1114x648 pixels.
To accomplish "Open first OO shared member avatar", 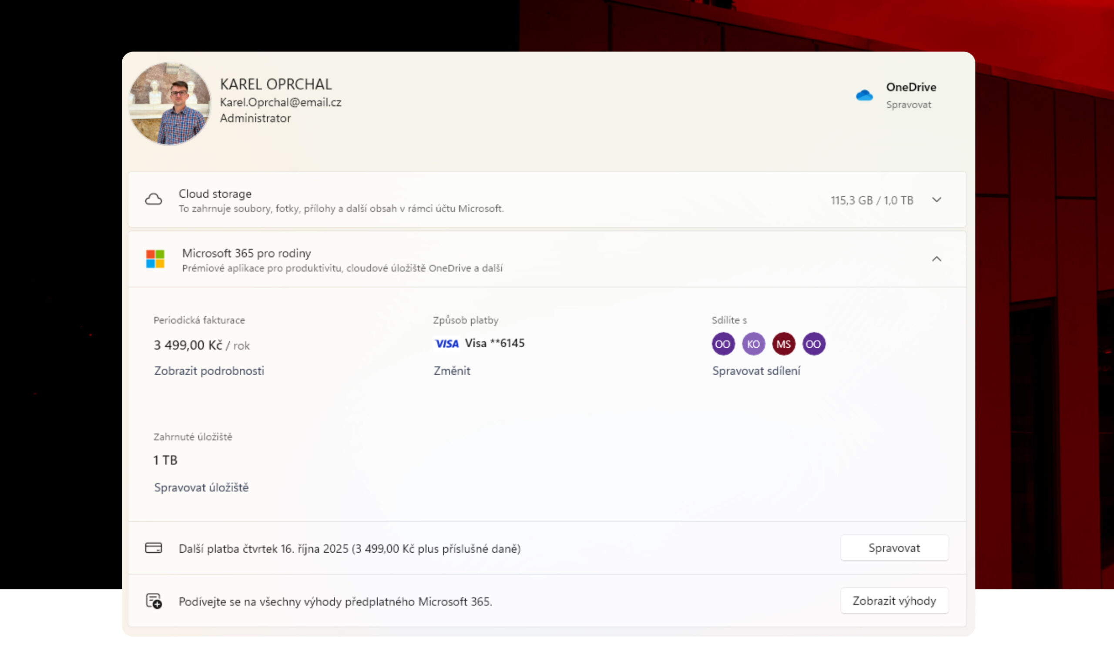I will click(723, 344).
